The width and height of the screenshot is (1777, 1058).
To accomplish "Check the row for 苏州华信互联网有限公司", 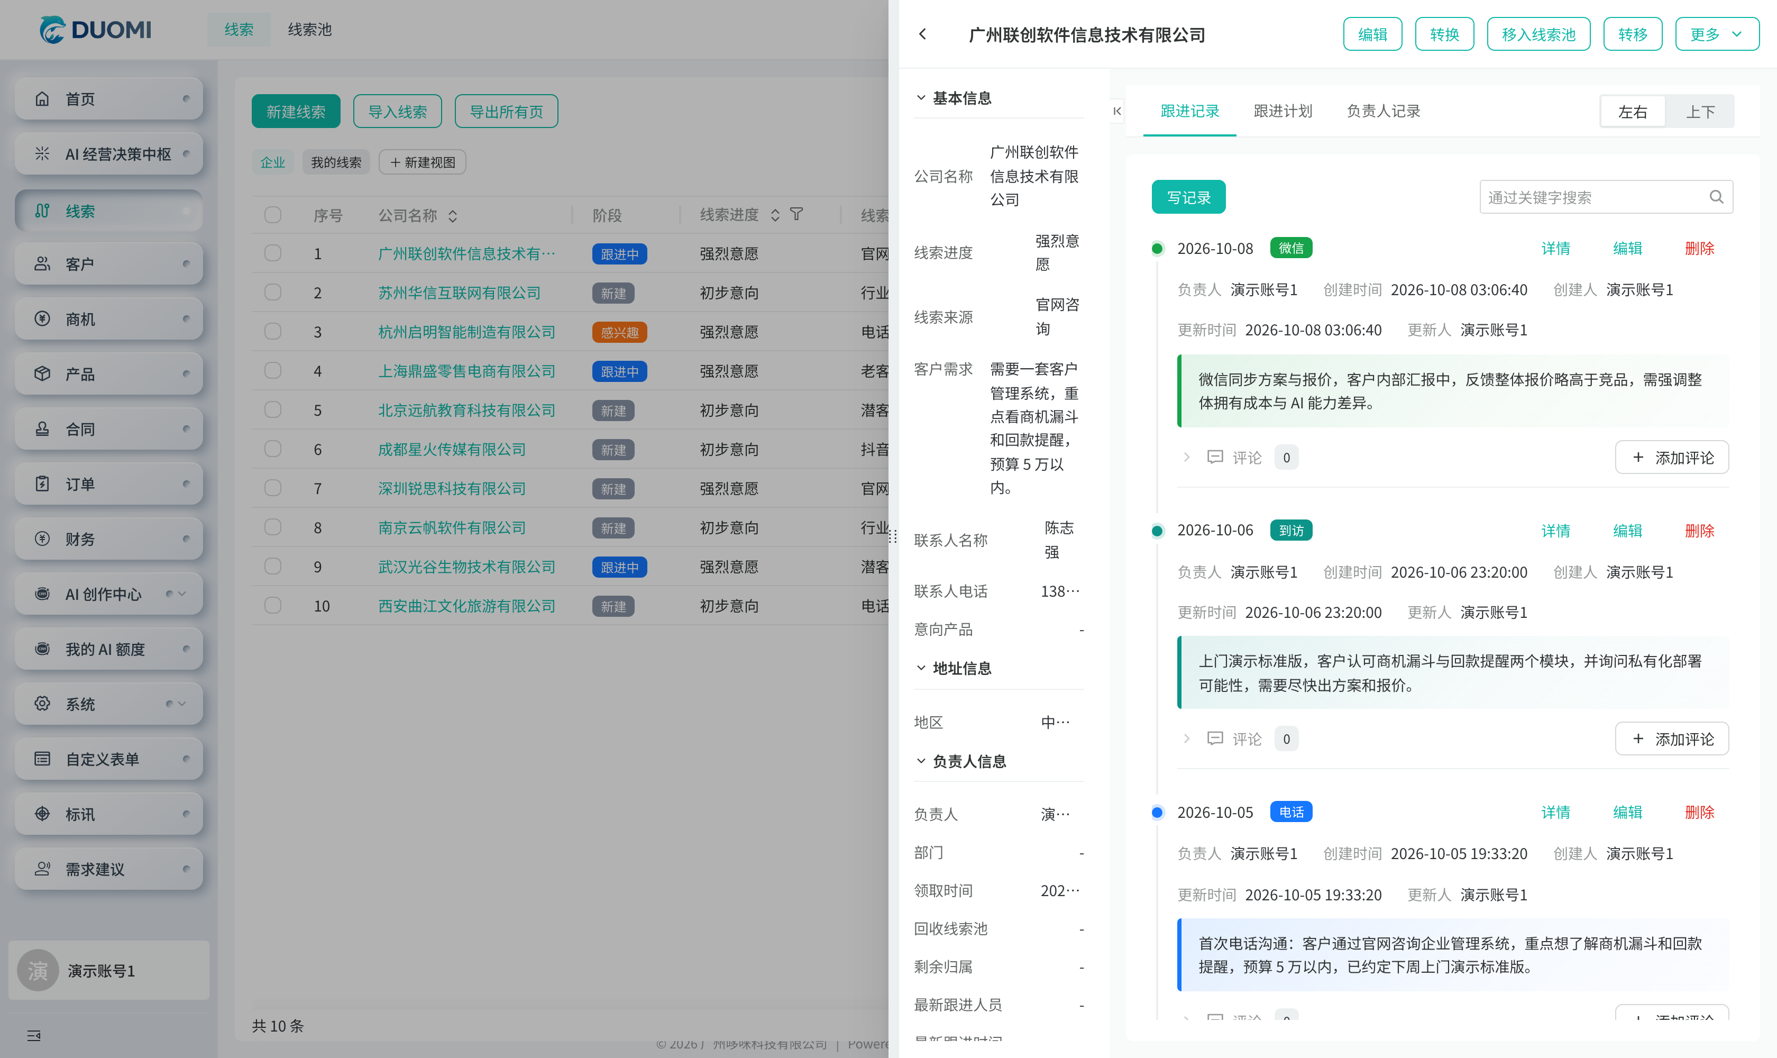I will (x=273, y=293).
